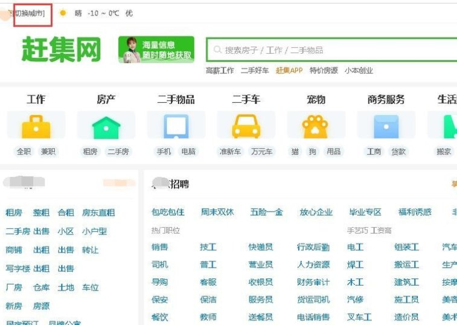Image resolution: width=457 pixels, height=325 pixels.
Task: Click the magnifier icon in search box
Action: coord(217,50)
